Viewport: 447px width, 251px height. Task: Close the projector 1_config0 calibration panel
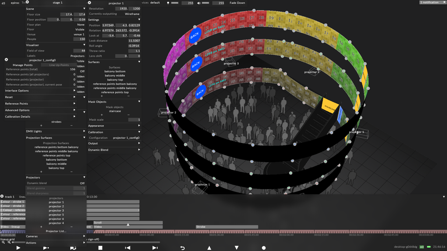click(6, 60)
